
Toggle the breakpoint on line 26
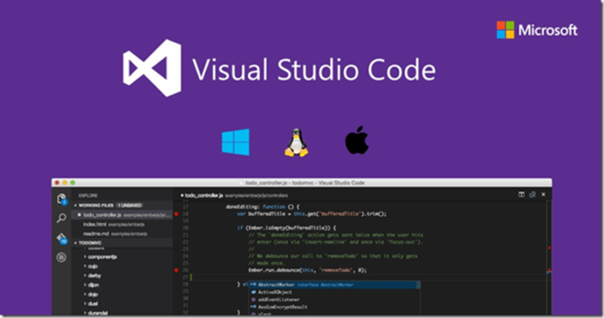[176, 270]
